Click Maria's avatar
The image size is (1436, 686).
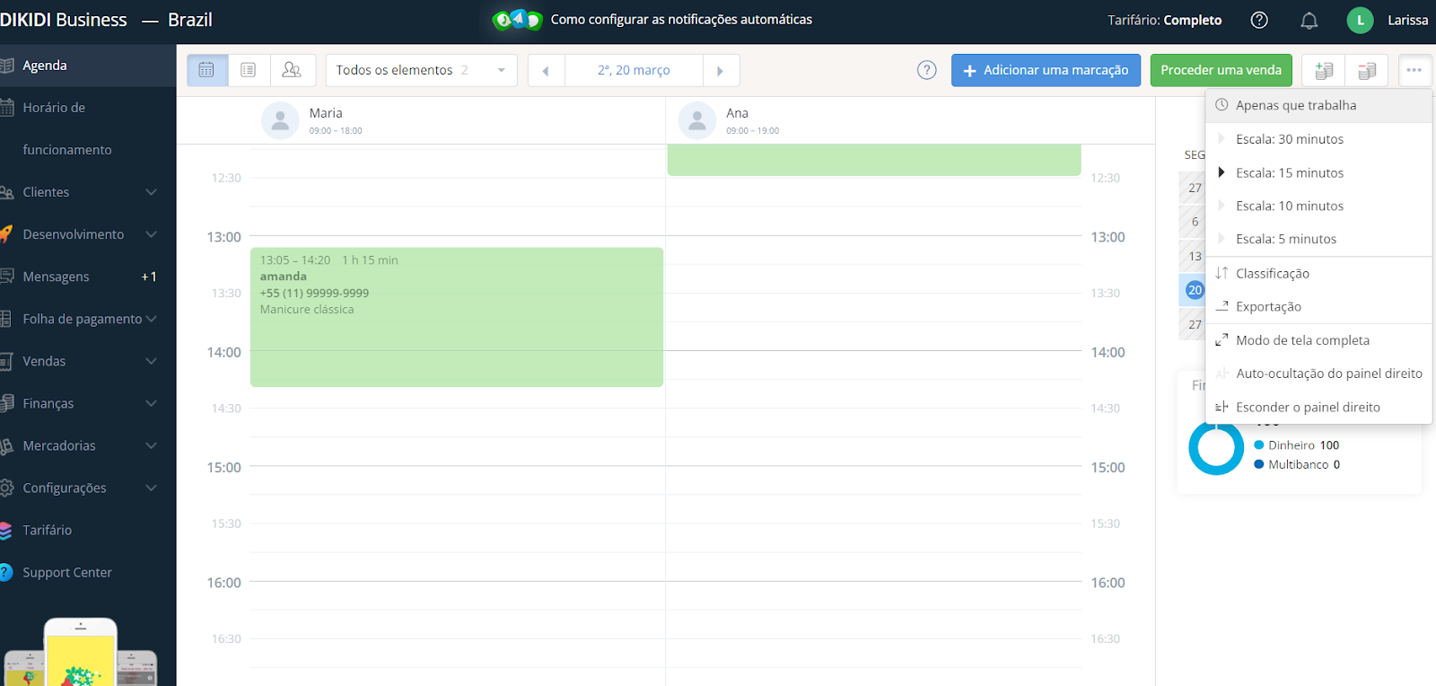click(x=280, y=120)
